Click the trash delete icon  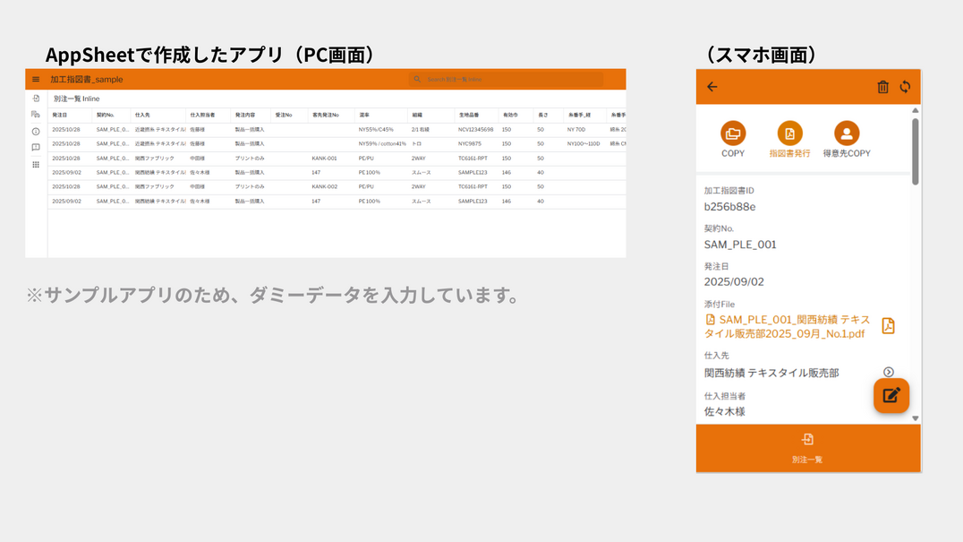pyautogui.click(x=882, y=87)
